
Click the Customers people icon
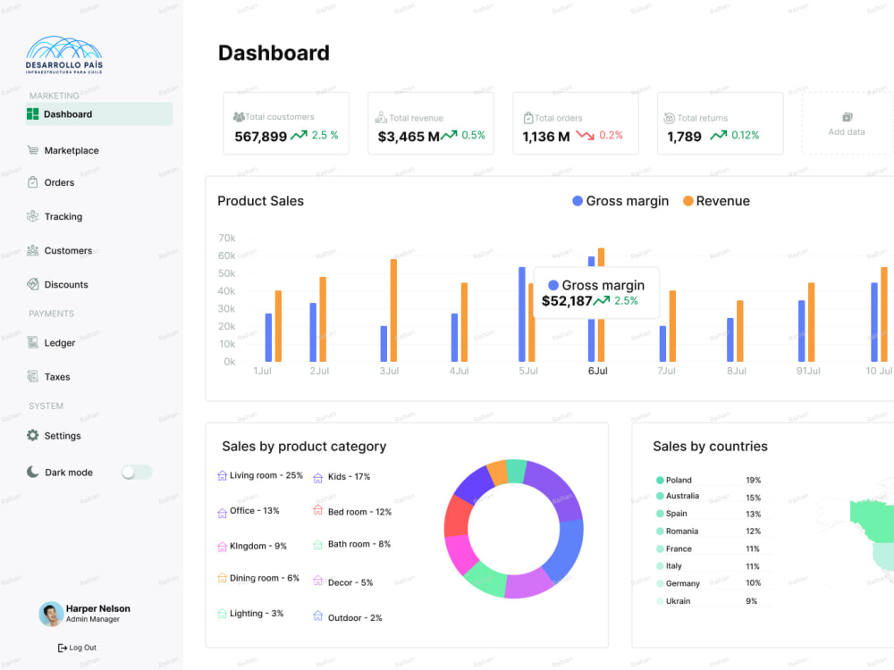tap(32, 251)
